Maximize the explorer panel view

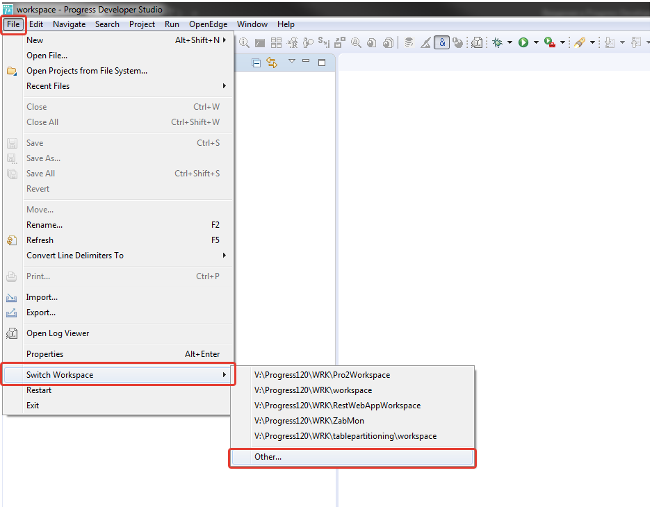pos(322,62)
